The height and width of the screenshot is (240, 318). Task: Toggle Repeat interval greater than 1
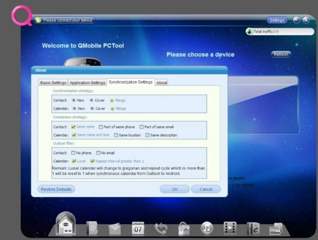tap(92, 161)
